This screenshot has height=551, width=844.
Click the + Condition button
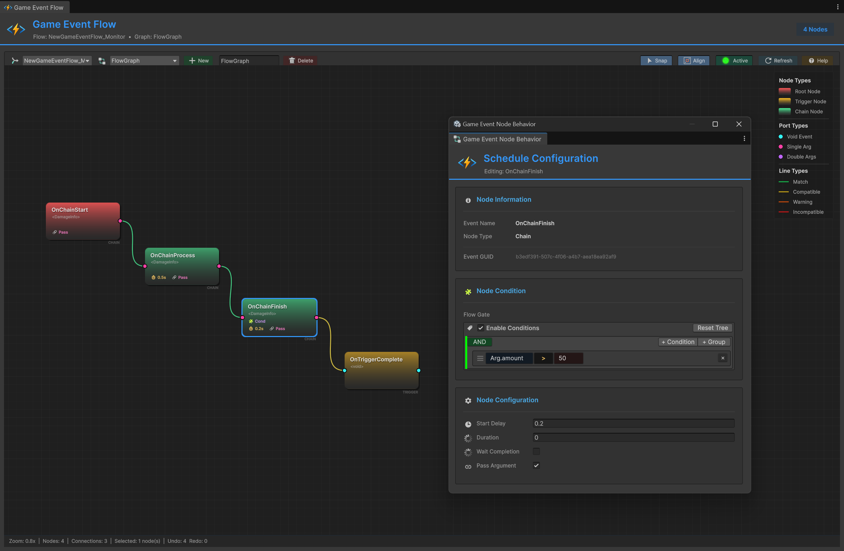click(677, 341)
